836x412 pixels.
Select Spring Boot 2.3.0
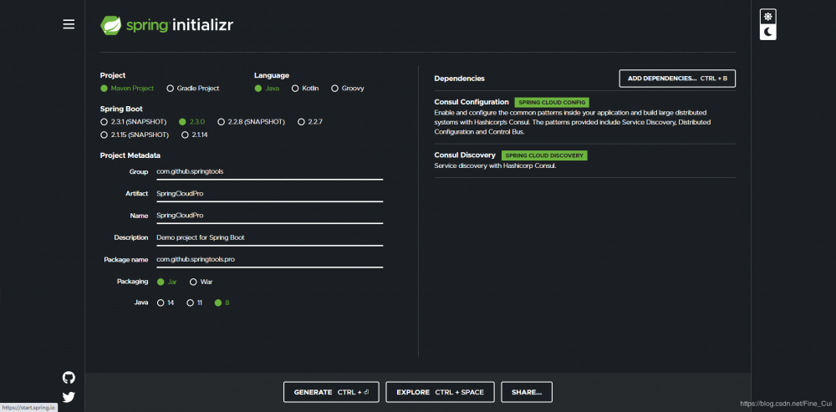[x=192, y=122]
